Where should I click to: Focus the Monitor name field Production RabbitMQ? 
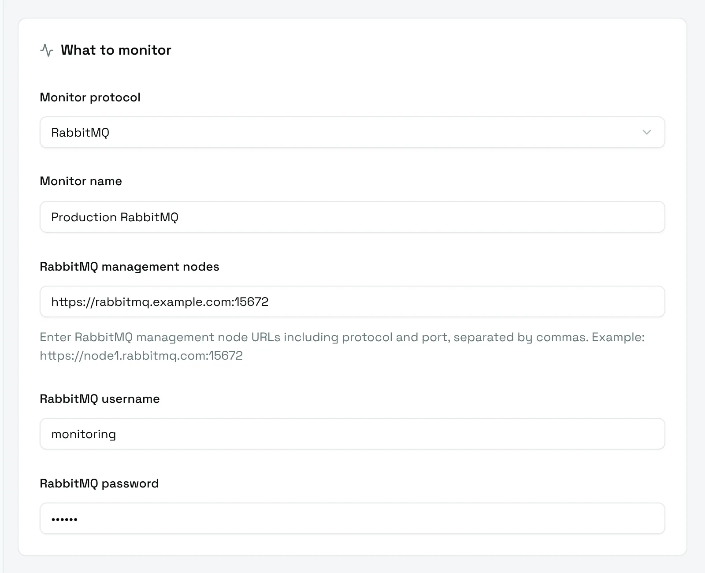(352, 217)
